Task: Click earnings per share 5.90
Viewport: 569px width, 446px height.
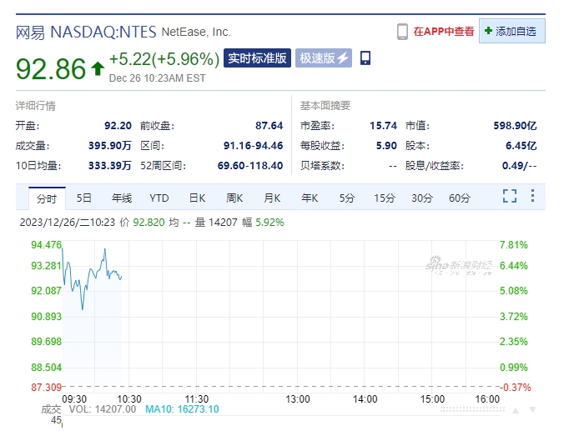Action: pos(386,145)
